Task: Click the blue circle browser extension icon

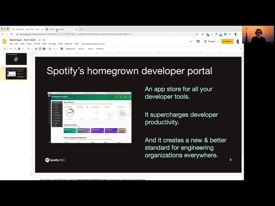Action: tap(225, 34)
